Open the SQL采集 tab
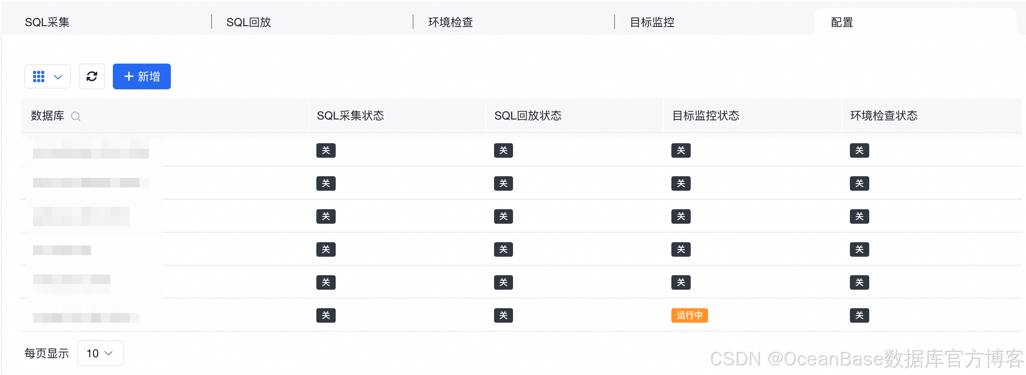The height and width of the screenshot is (375, 1026). coord(47,22)
